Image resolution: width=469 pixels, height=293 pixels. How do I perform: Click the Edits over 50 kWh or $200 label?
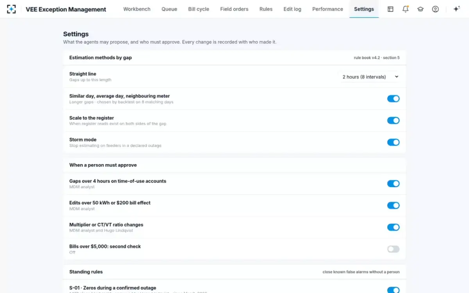(110, 203)
